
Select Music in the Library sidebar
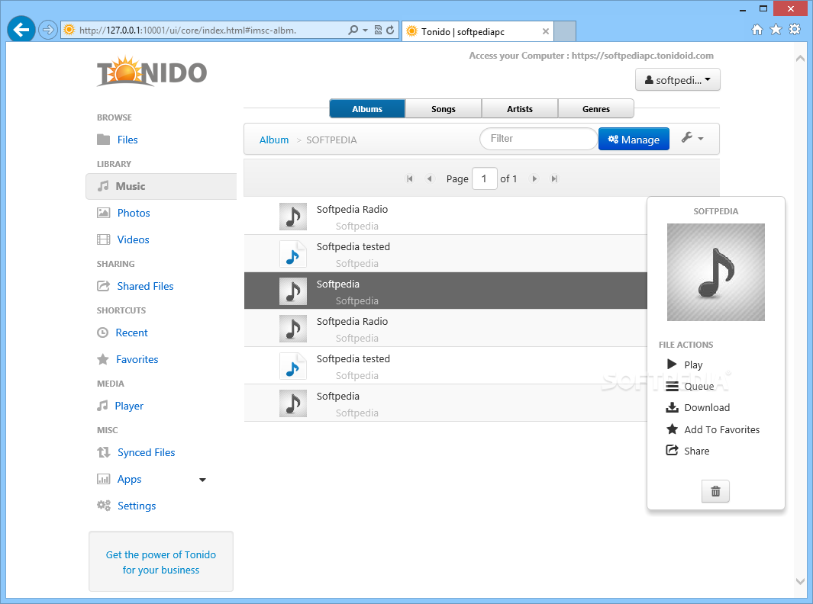coord(161,187)
